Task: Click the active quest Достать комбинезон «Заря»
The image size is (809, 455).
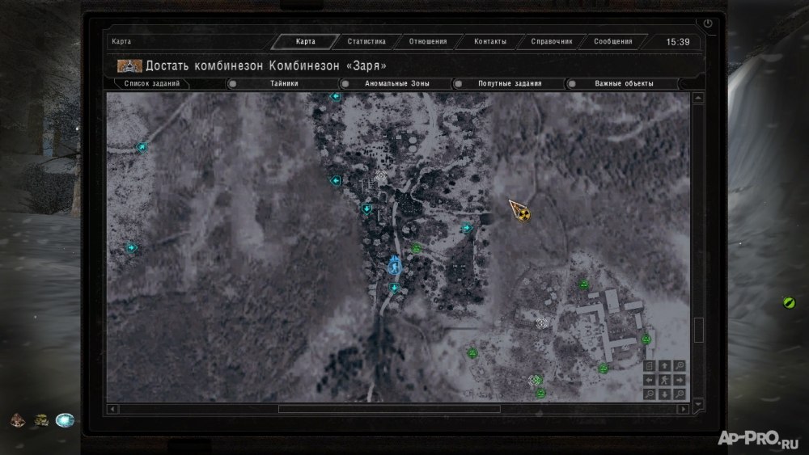Action: coord(265,65)
